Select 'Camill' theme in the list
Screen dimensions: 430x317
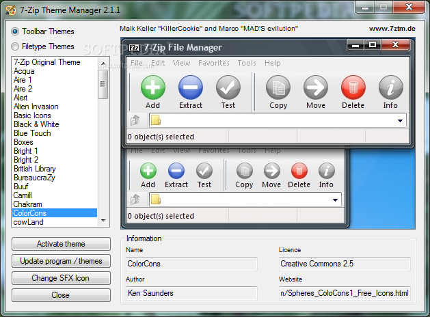tap(55, 195)
